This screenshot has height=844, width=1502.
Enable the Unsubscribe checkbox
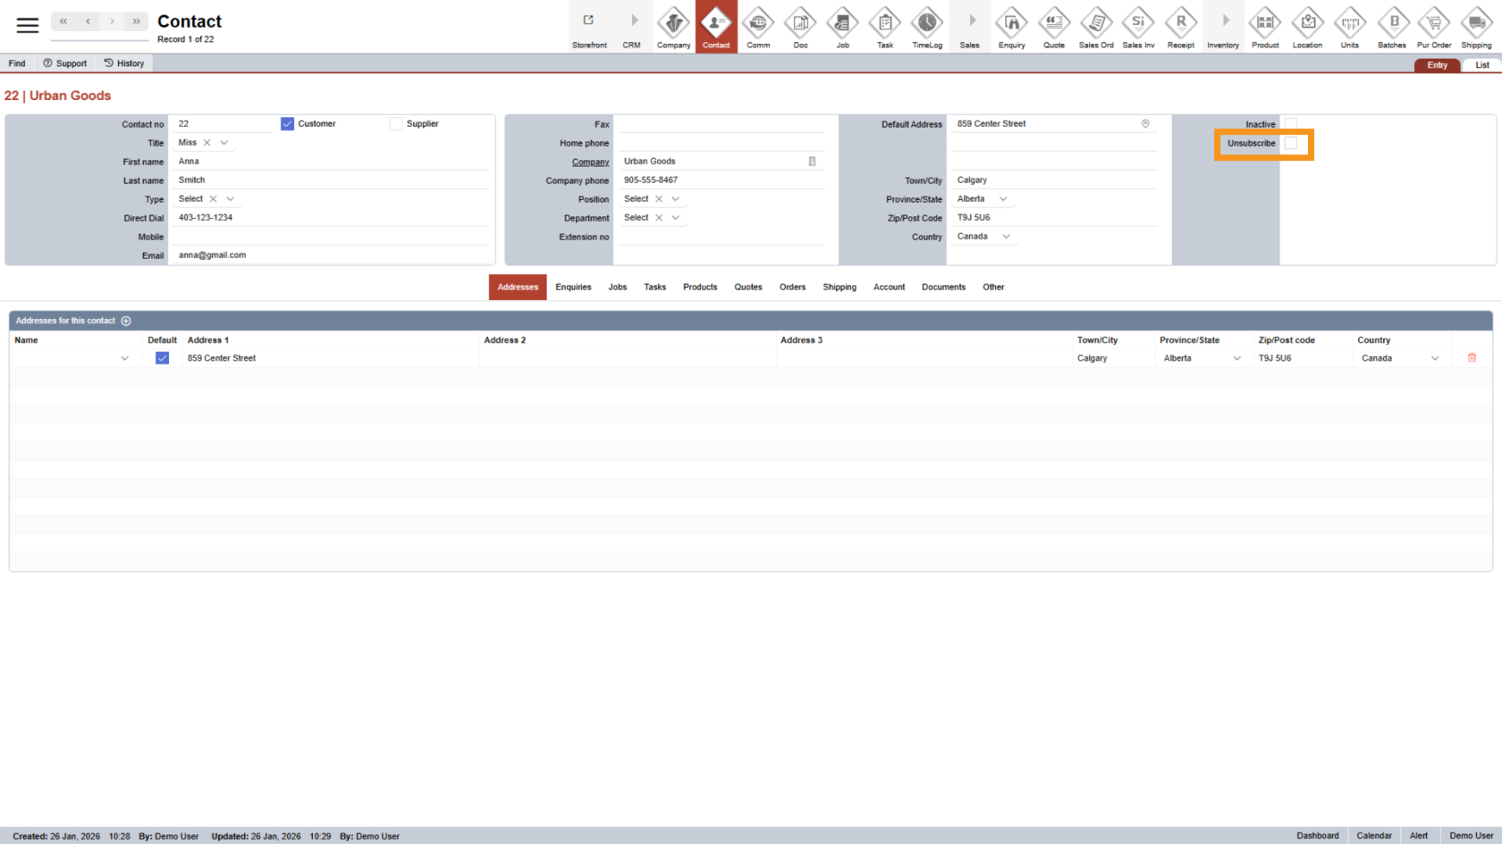pyautogui.click(x=1290, y=143)
